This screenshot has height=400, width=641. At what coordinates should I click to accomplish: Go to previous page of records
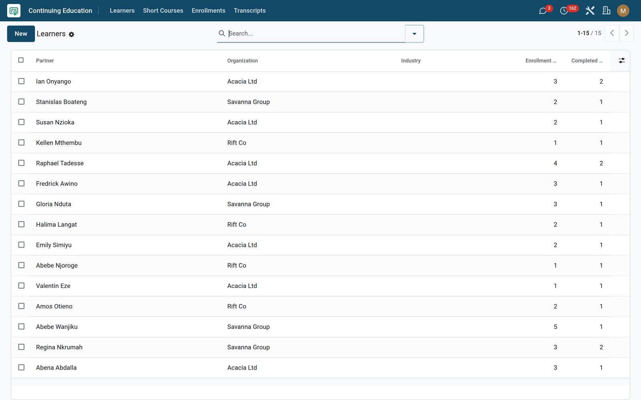tap(612, 33)
